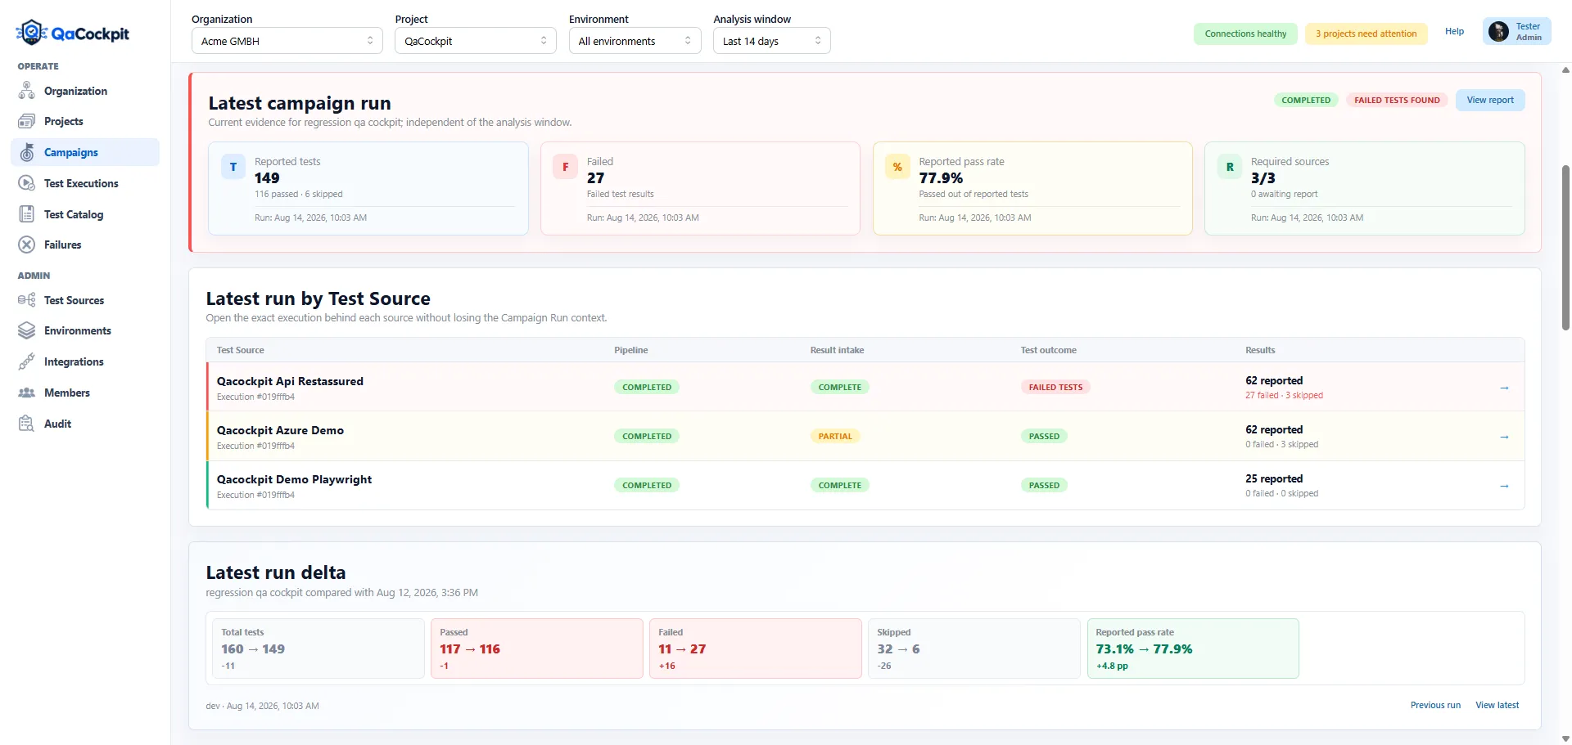Click the scrollbar up arrow
This screenshot has height=745, width=1572.
(1565, 70)
